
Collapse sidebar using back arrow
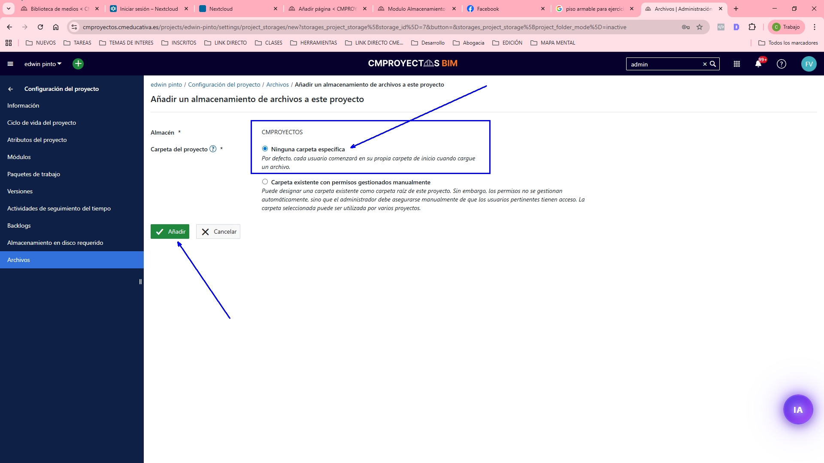11,89
